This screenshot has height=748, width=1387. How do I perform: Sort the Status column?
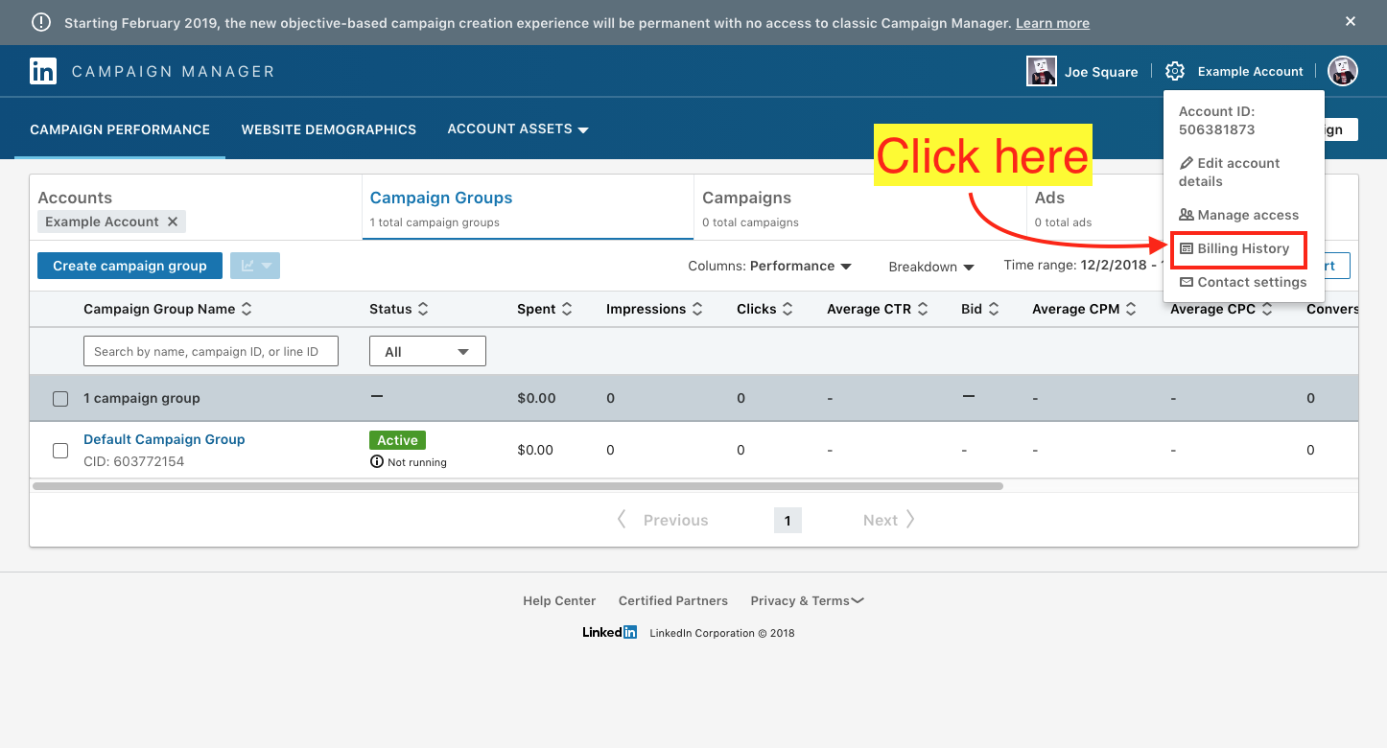coord(423,309)
